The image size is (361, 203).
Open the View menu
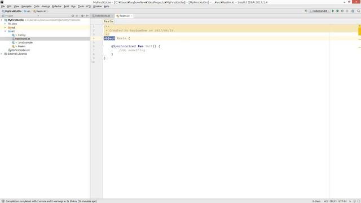point(16,6)
